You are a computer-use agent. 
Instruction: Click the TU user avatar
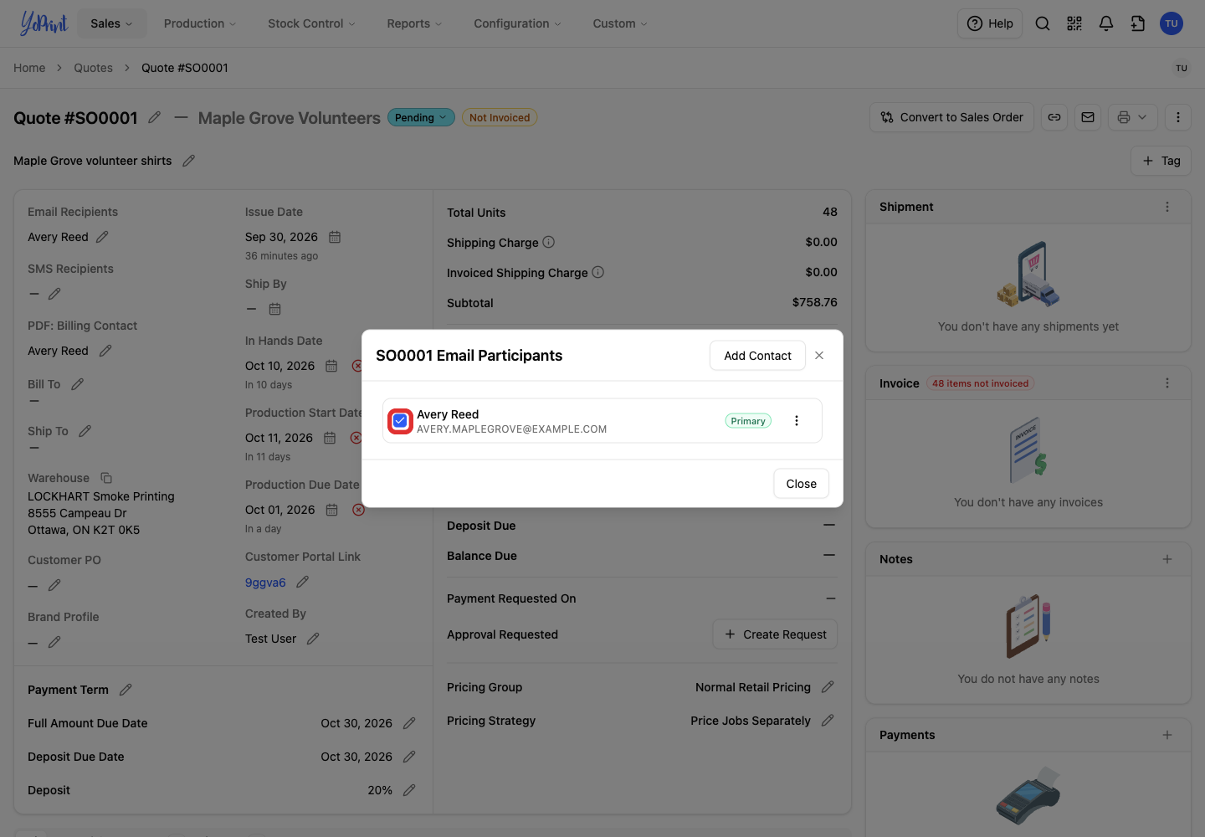(x=1172, y=23)
